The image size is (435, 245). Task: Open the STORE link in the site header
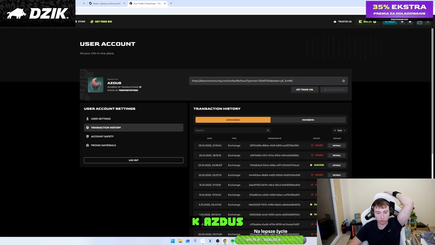click(x=81, y=21)
